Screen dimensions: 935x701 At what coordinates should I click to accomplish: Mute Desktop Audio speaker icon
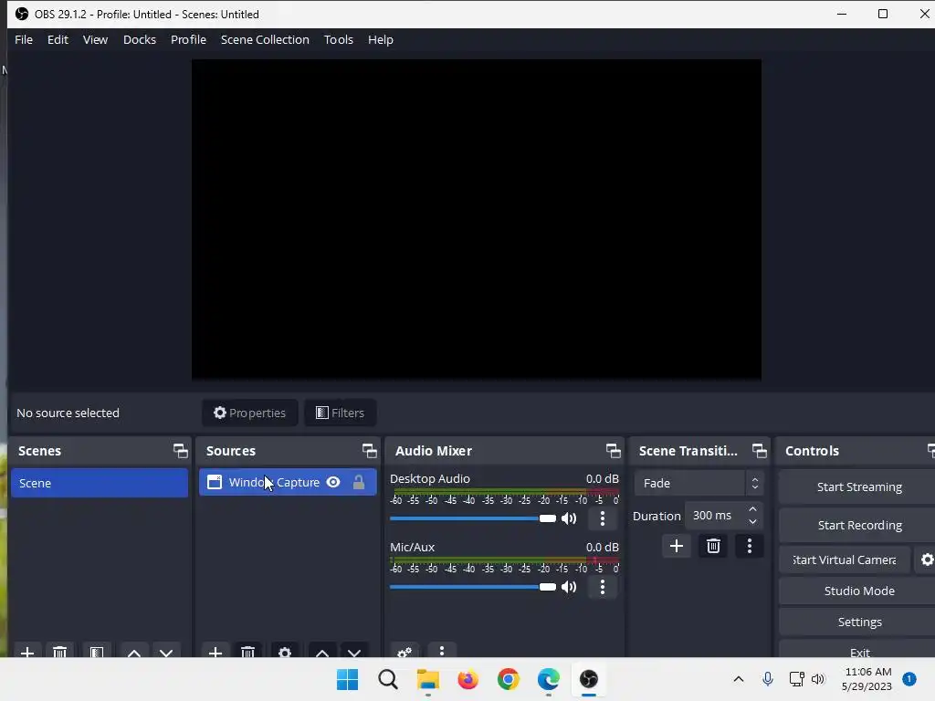point(569,518)
